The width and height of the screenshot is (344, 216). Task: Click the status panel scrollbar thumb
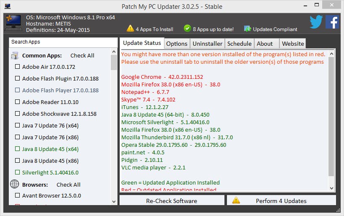(331, 117)
